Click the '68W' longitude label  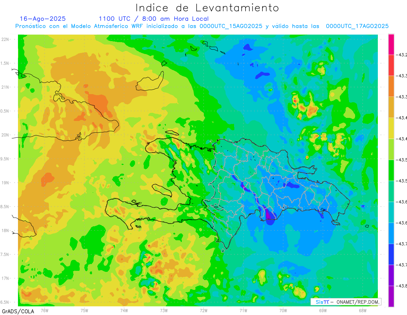pyautogui.click(x=362, y=310)
